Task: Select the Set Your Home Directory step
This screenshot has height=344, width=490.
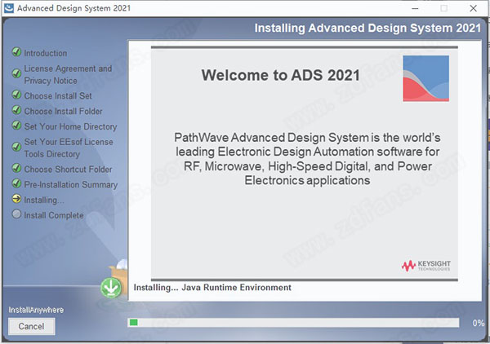Action: click(x=70, y=126)
